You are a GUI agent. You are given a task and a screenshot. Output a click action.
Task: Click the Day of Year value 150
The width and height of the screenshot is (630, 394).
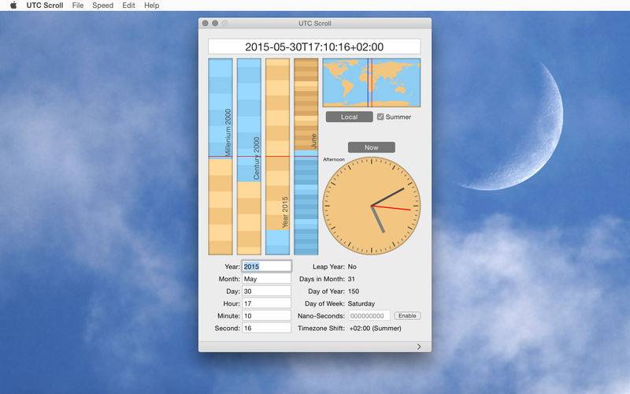[353, 291]
